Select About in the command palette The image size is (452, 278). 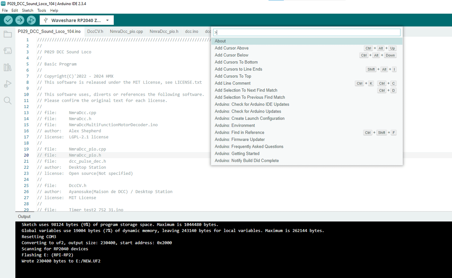pos(307,41)
